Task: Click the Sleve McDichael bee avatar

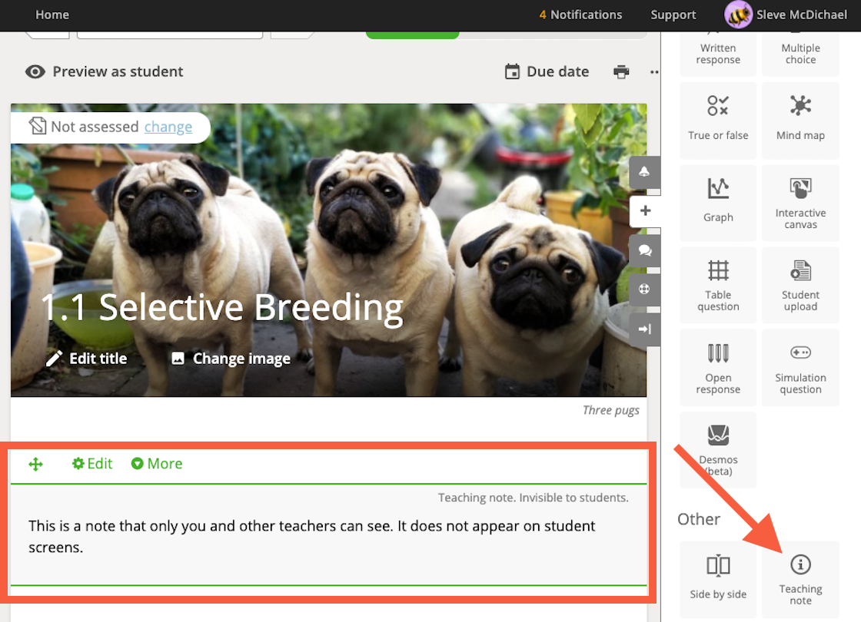Action: (738, 15)
